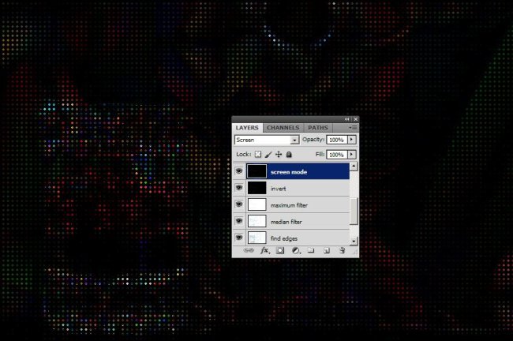
Task: Create a new layer group
Action: pyautogui.click(x=311, y=251)
